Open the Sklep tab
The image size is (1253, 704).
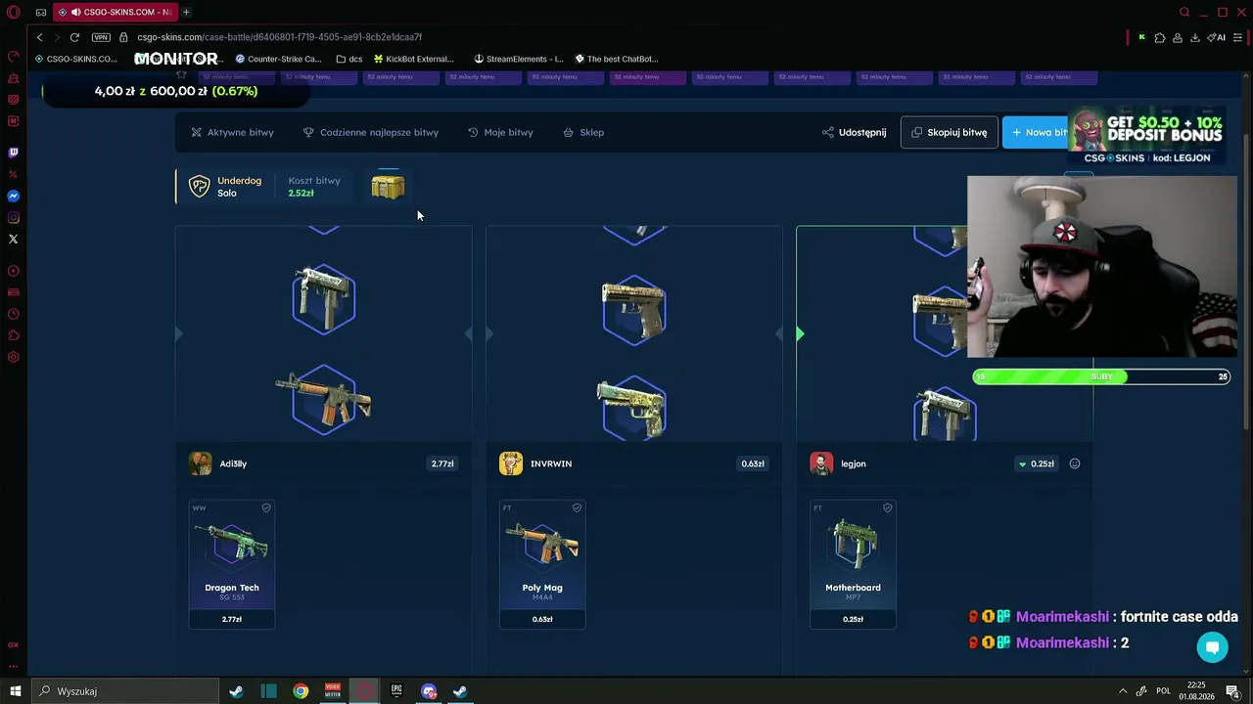tap(583, 132)
